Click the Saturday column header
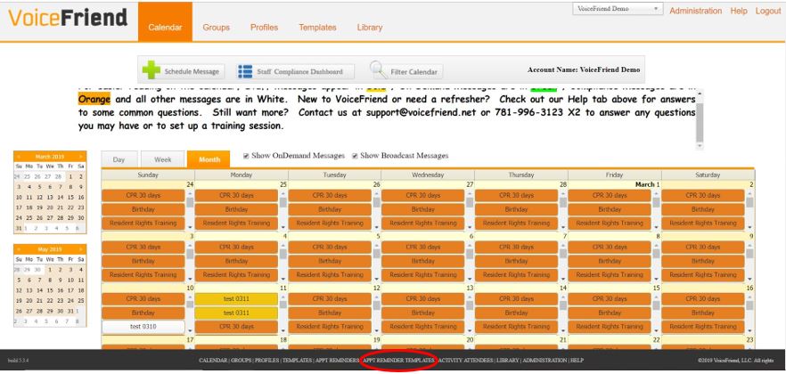The width and height of the screenshot is (786, 374). (708, 175)
